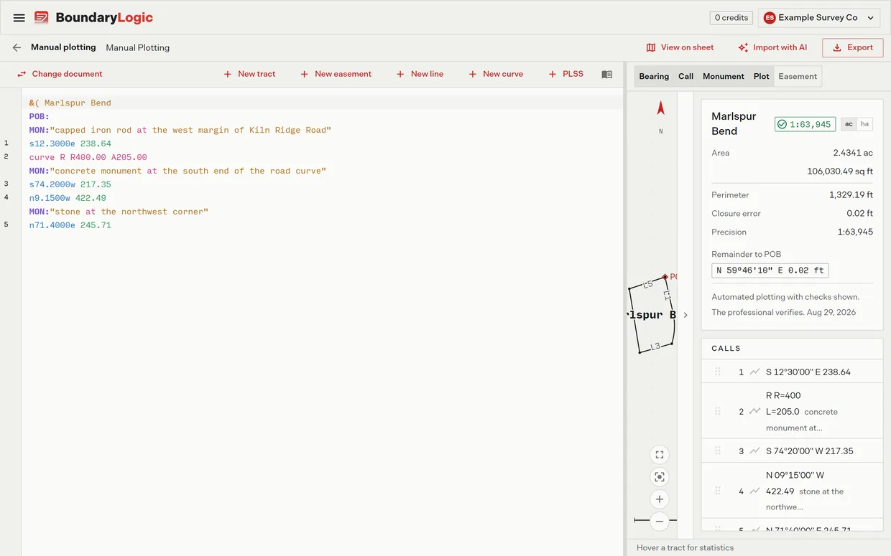The width and height of the screenshot is (891, 556).
Task: Click the Remainder to POB field
Action: [x=770, y=270]
